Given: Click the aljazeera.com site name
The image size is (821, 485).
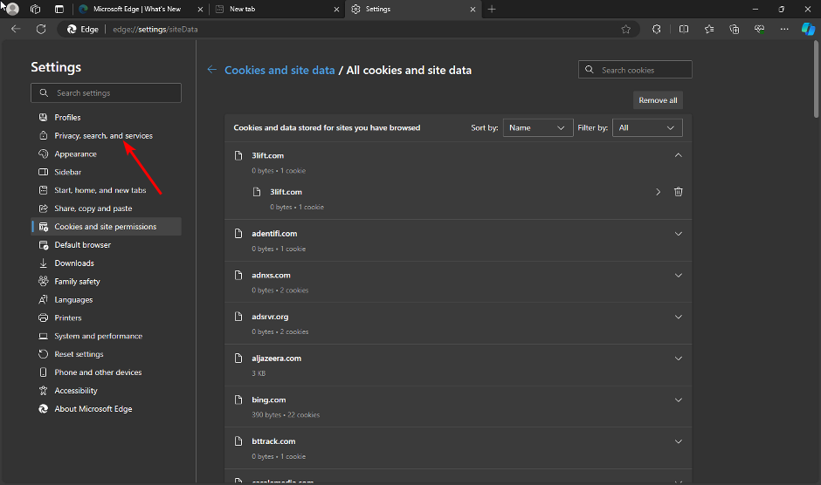Looking at the screenshot, I should [x=277, y=359].
